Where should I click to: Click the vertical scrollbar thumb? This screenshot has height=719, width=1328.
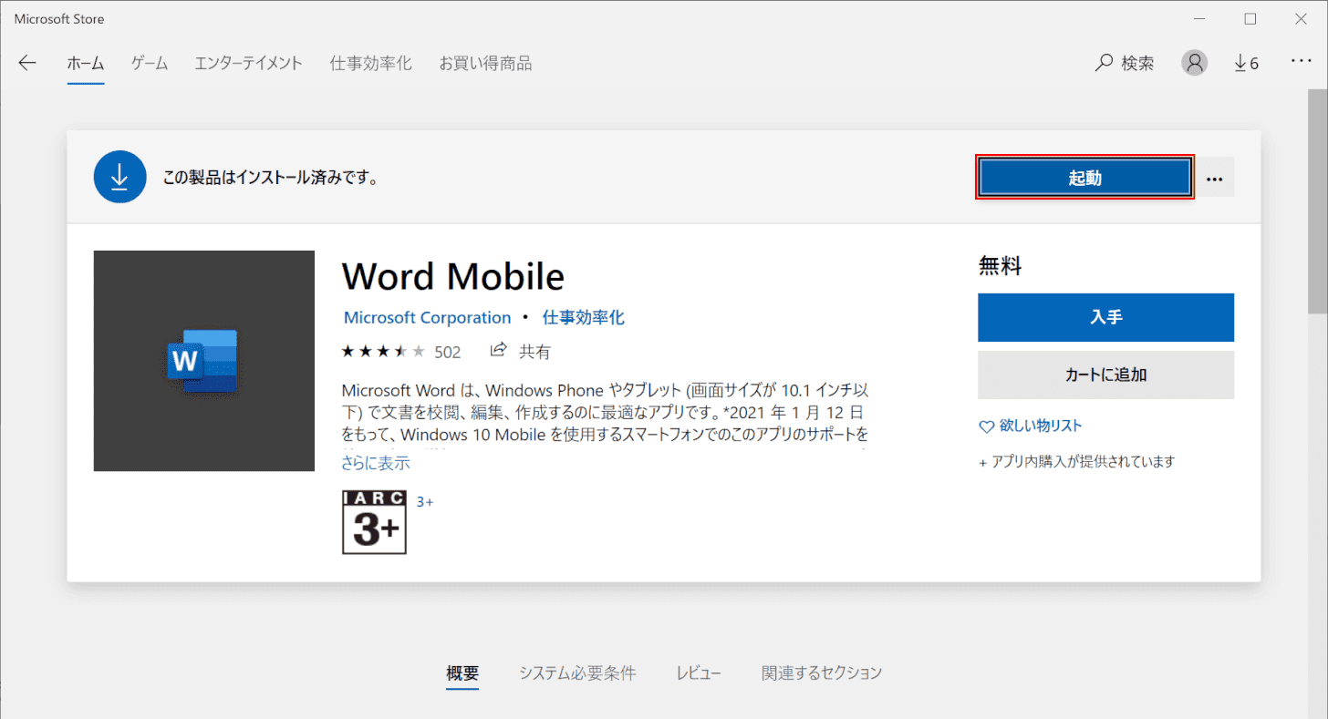coord(1318,201)
